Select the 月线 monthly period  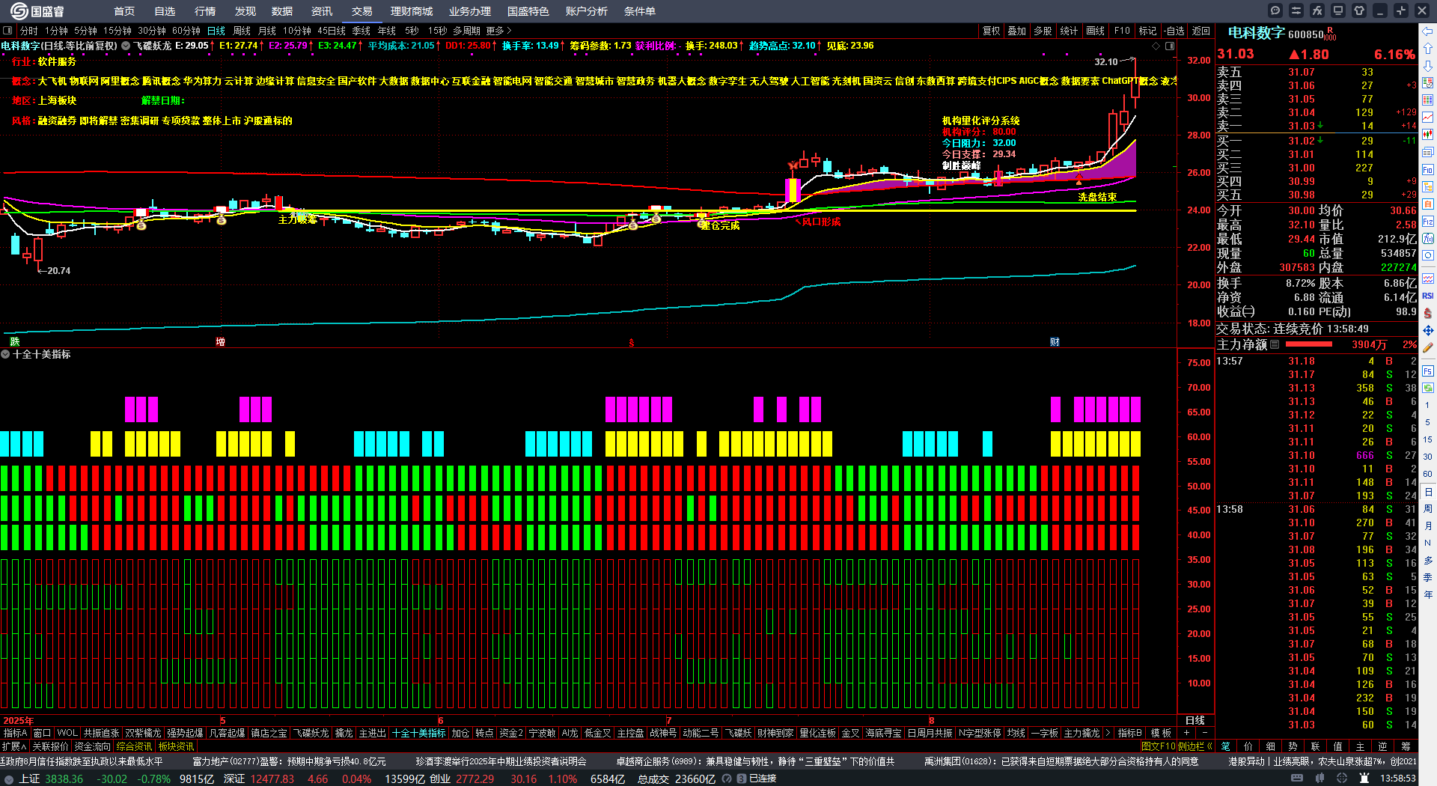click(267, 31)
